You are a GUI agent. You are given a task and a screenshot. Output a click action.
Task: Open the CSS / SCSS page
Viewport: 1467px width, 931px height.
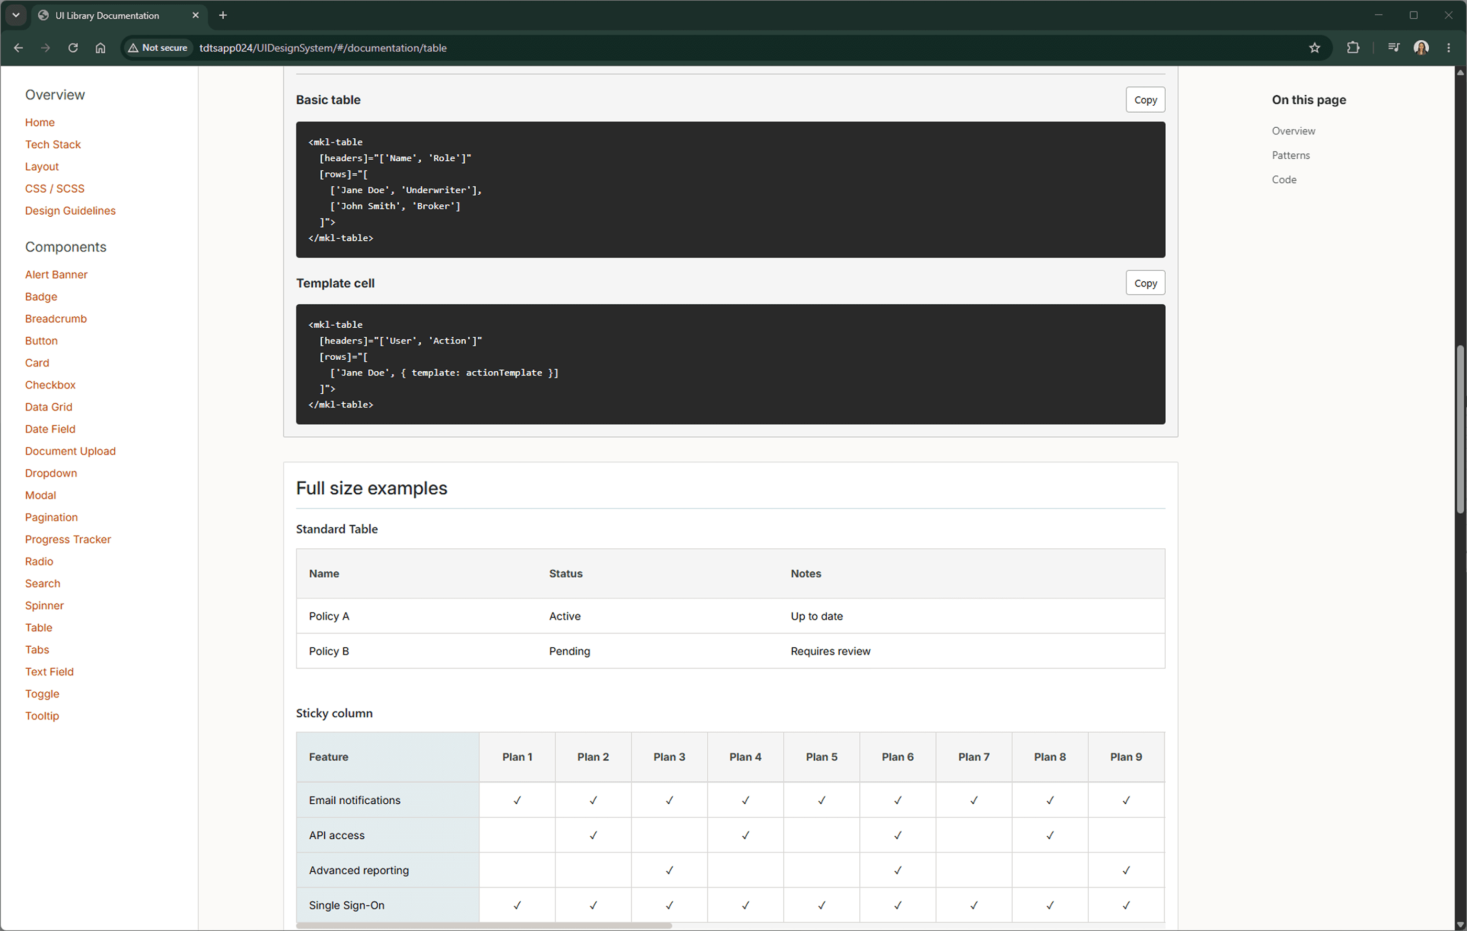click(x=55, y=189)
